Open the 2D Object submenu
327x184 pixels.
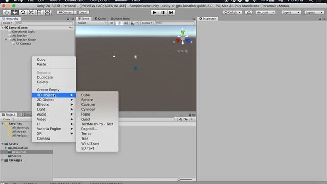(54, 100)
